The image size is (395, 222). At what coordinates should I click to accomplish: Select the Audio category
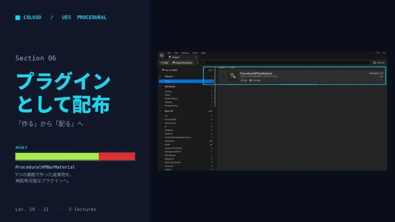(x=187, y=145)
